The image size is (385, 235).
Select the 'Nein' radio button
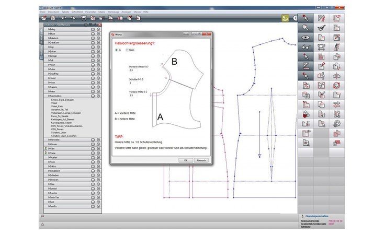(127, 50)
